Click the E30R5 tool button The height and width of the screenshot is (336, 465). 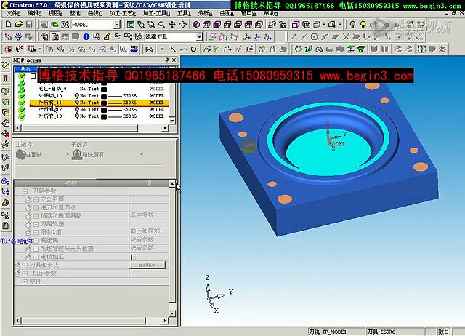(147, 265)
